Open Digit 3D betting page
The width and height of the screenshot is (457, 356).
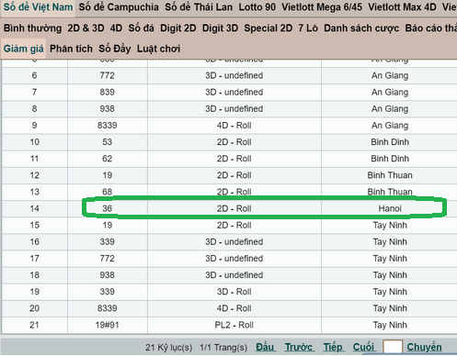click(x=220, y=28)
